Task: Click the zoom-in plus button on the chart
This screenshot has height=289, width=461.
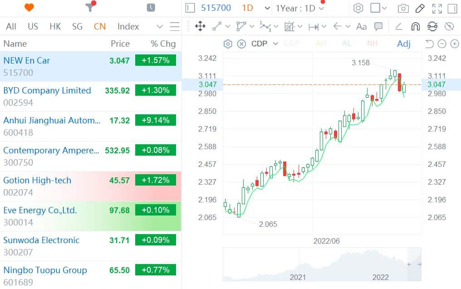Action: 454,44
